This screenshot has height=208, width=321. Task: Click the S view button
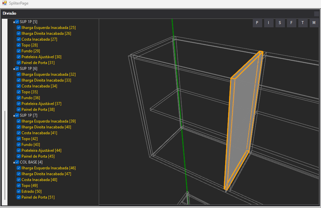tap(280, 23)
